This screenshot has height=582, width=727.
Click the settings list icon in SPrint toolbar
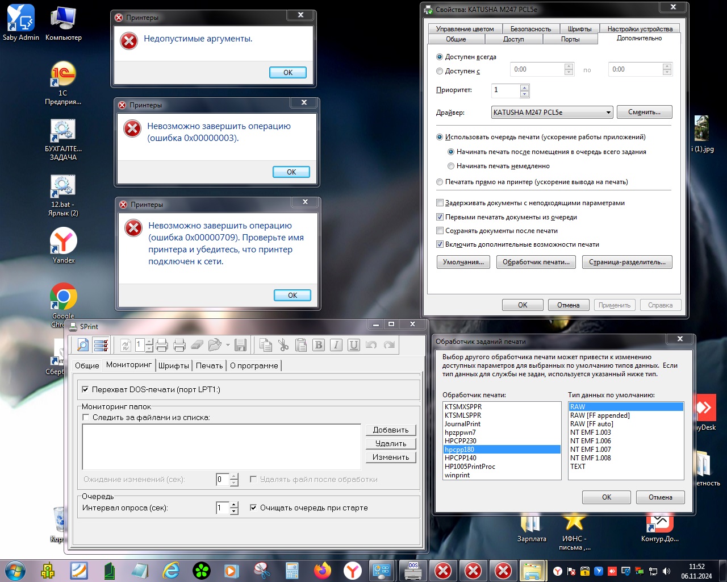(x=101, y=345)
